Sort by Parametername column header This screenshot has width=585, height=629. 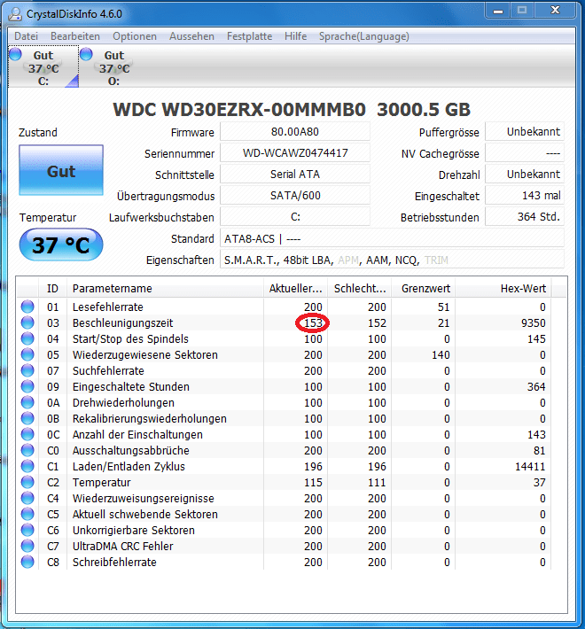pyautogui.click(x=165, y=289)
